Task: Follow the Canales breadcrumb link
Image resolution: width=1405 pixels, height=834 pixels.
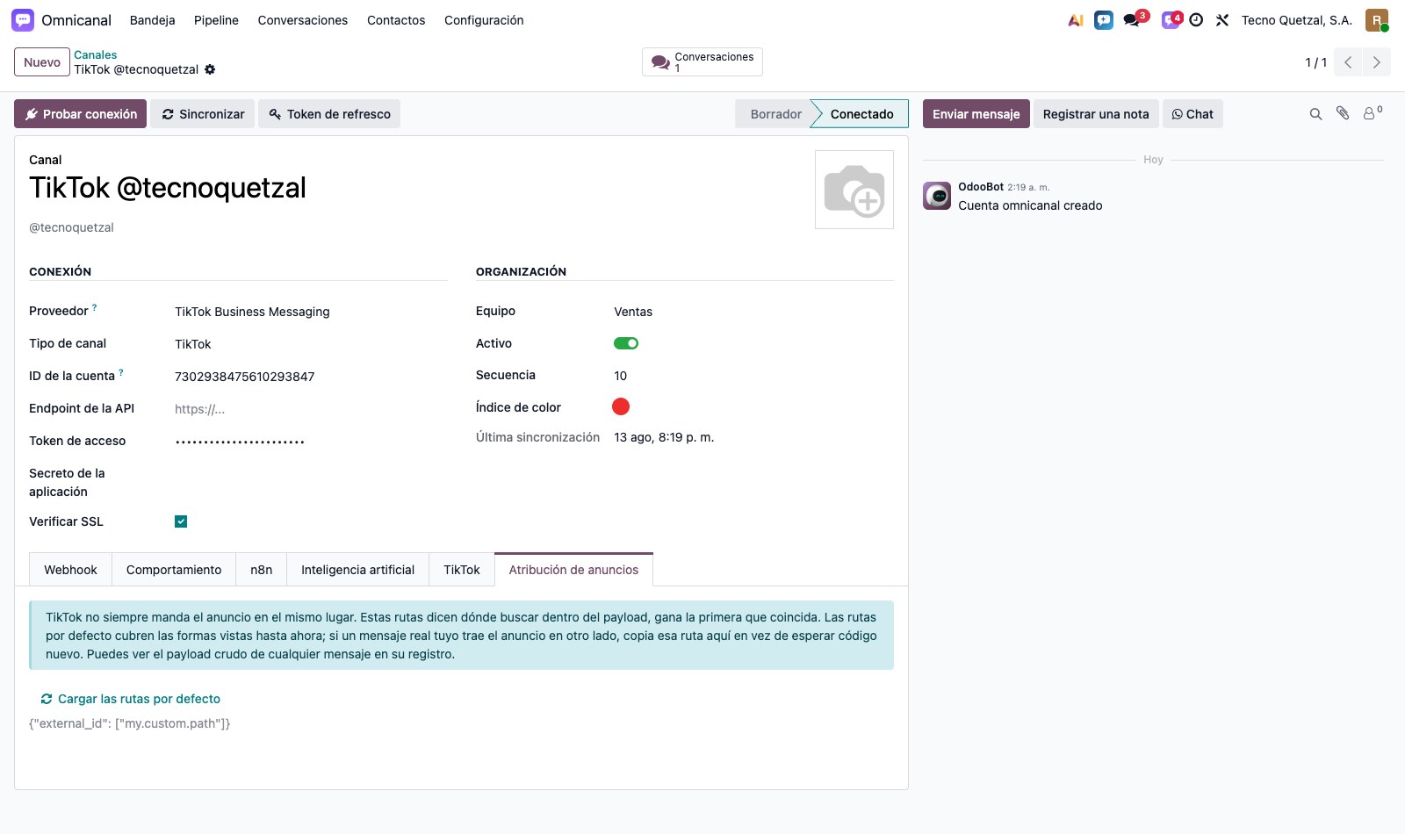Action: click(x=95, y=54)
